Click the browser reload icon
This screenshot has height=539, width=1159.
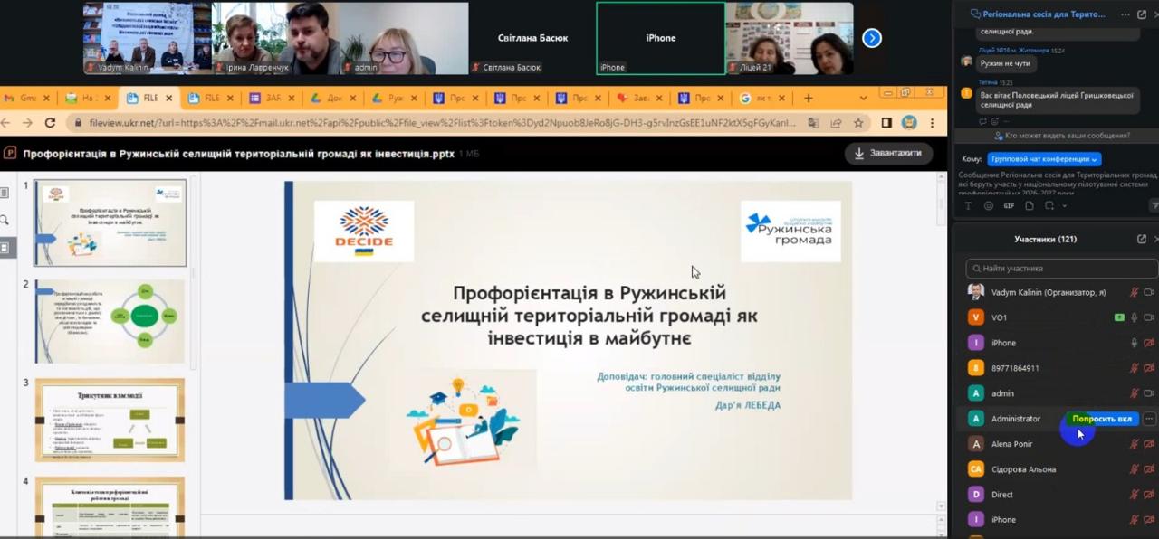click(x=50, y=123)
